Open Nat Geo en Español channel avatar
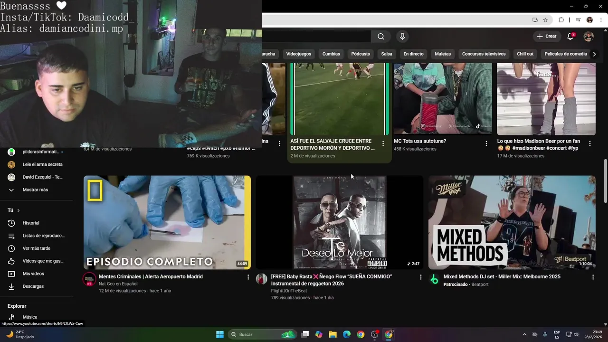The image size is (608, 342). (89, 279)
